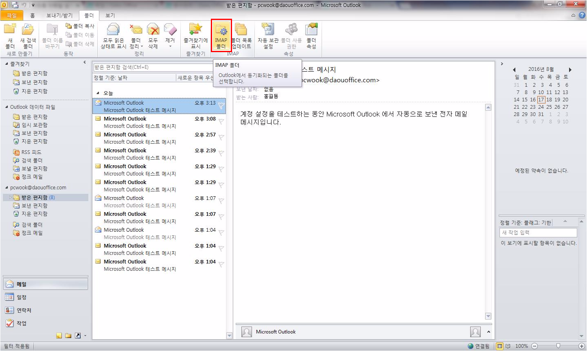The height and width of the screenshot is (351, 587).
Task: Flag the 오후 3:08 message
Action: point(221,121)
